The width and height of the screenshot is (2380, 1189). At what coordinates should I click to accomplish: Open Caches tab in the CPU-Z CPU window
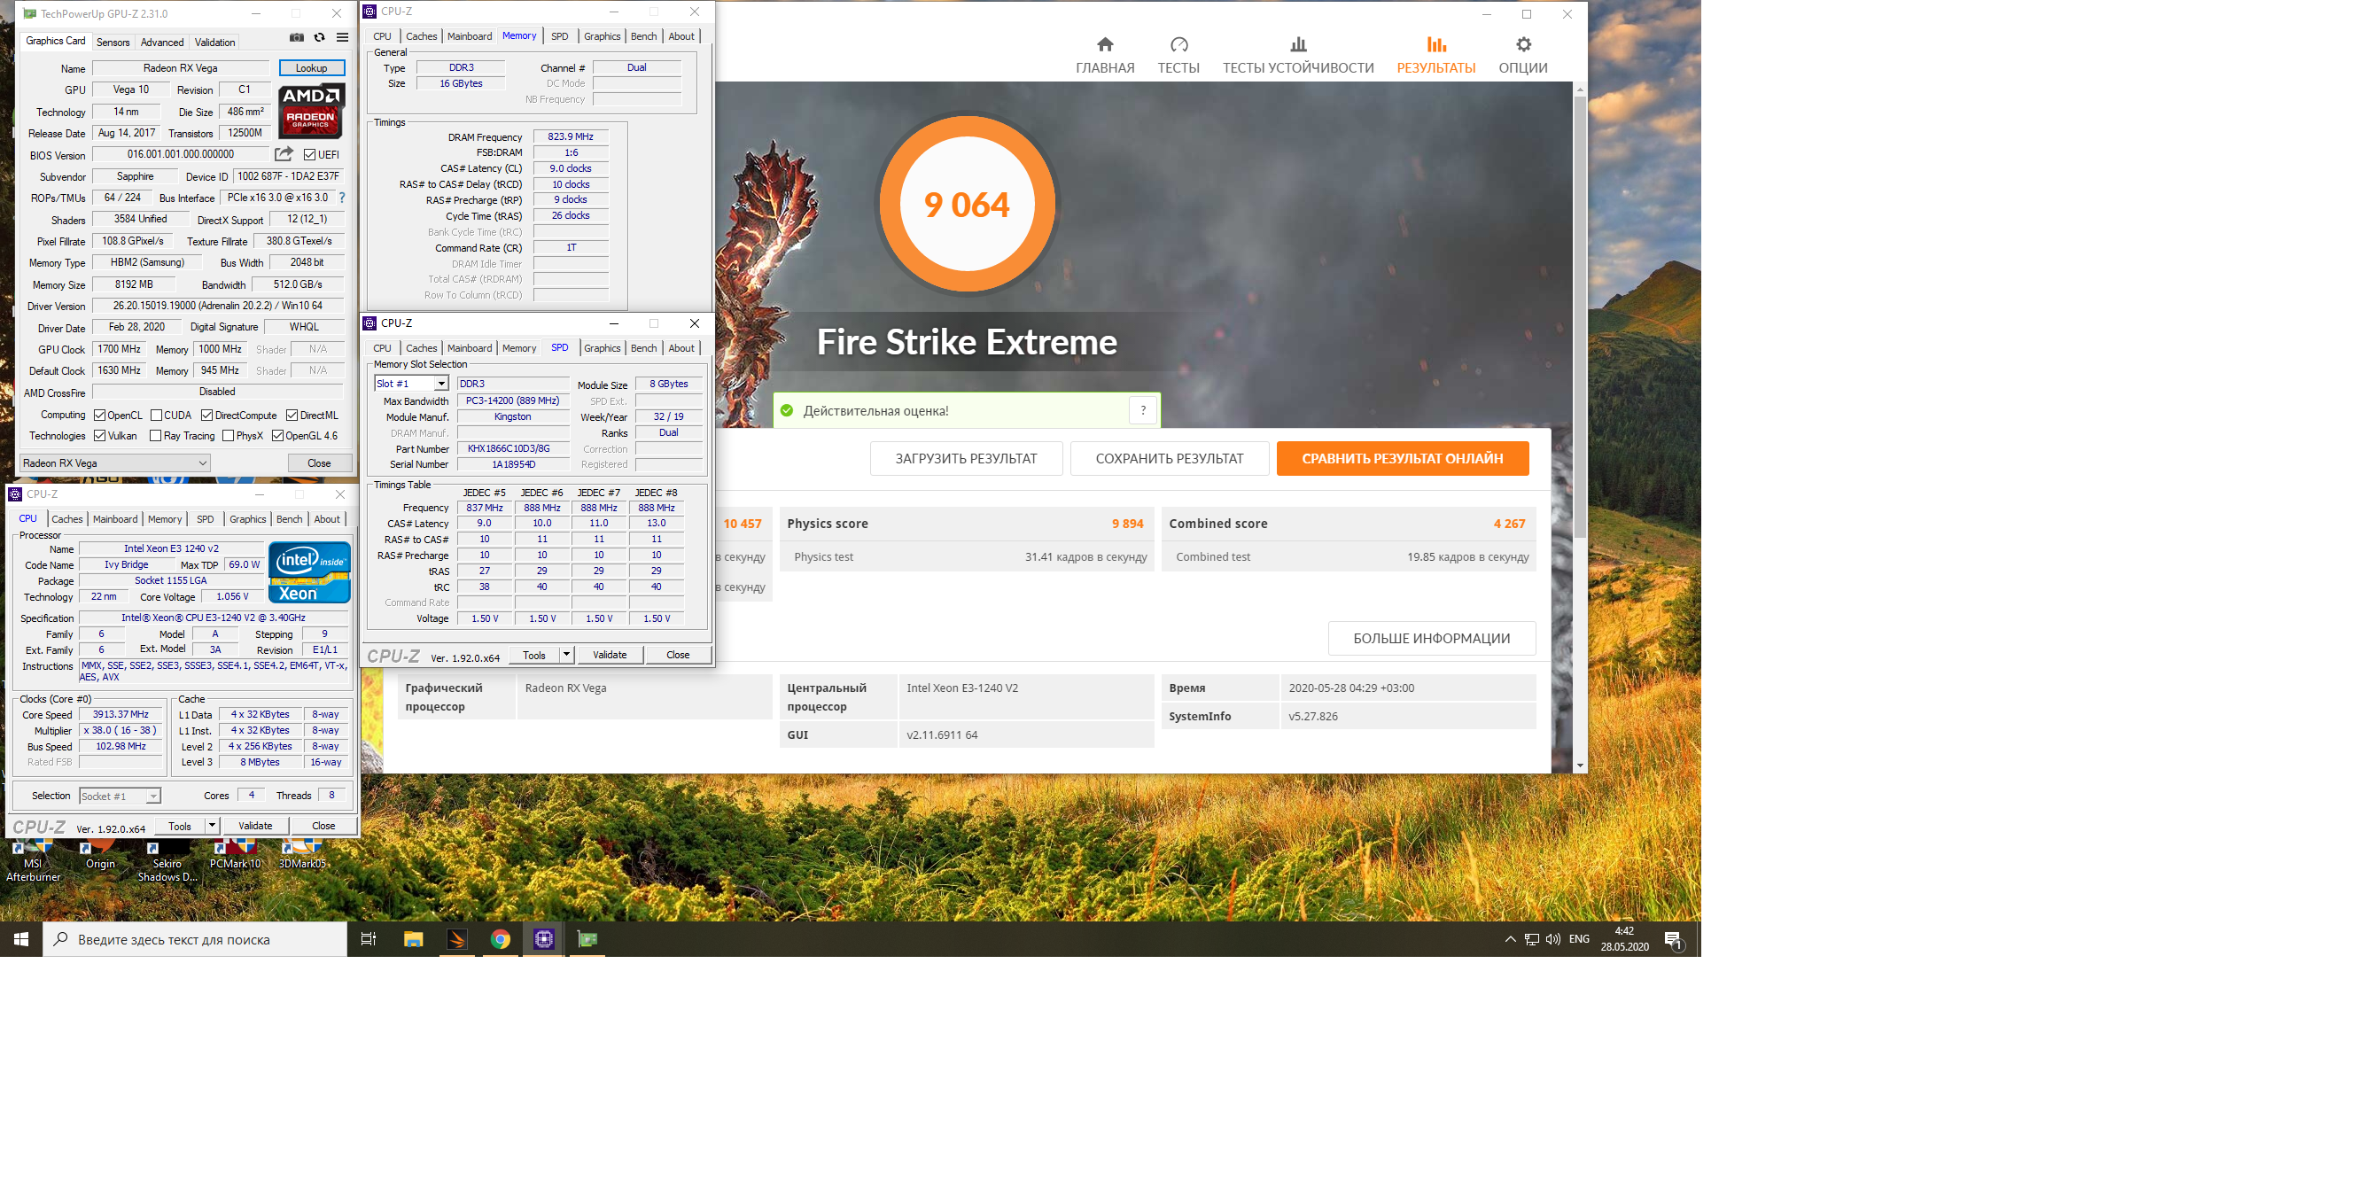66,518
